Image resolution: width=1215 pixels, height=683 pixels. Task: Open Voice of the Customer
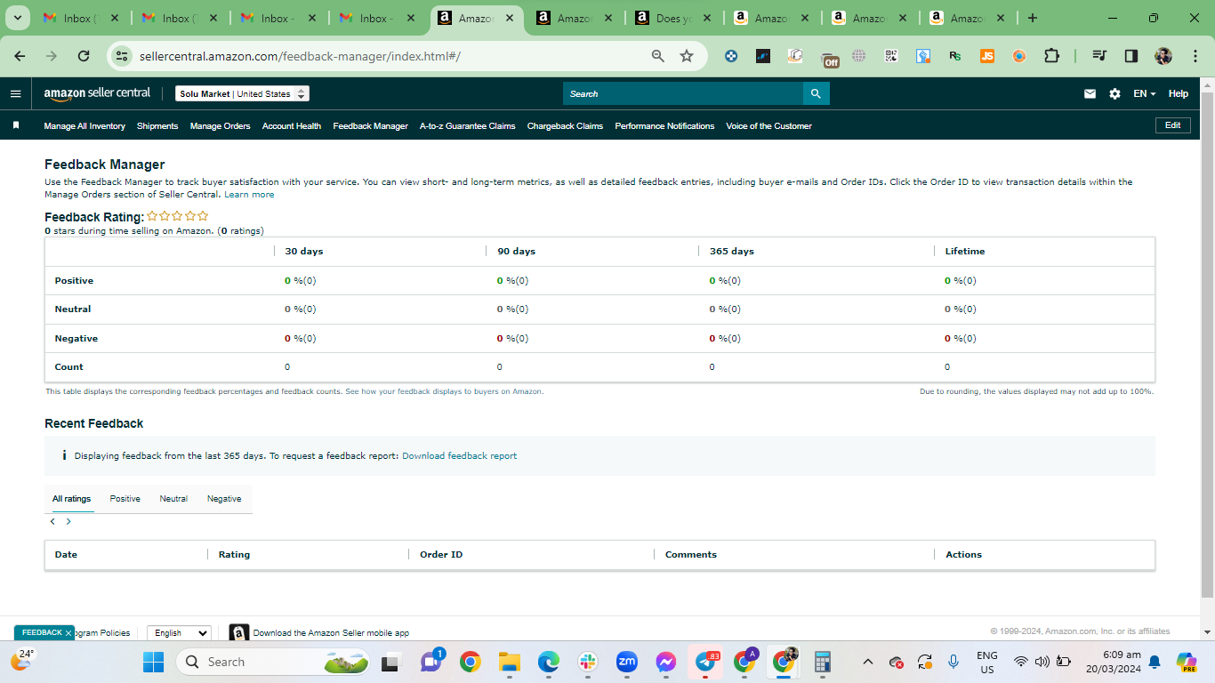point(768,126)
